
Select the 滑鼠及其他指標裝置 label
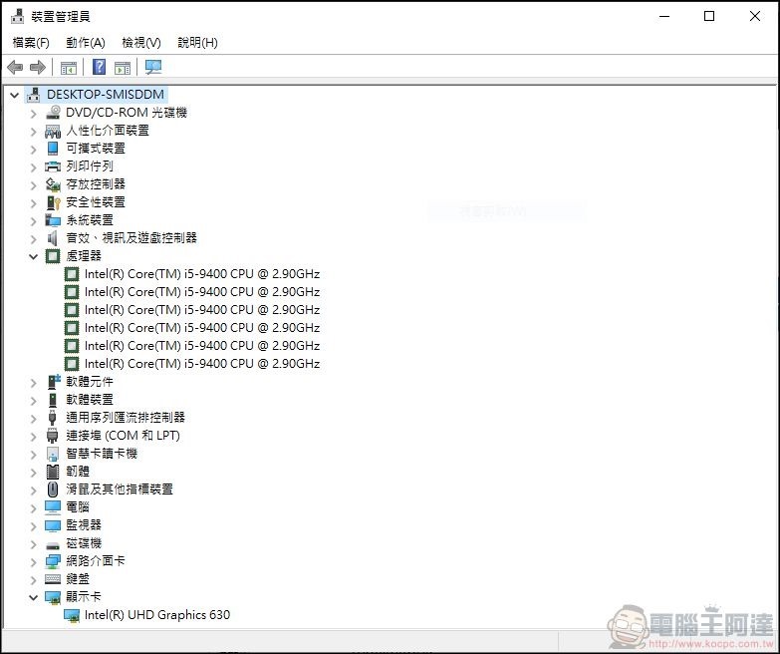(120, 489)
